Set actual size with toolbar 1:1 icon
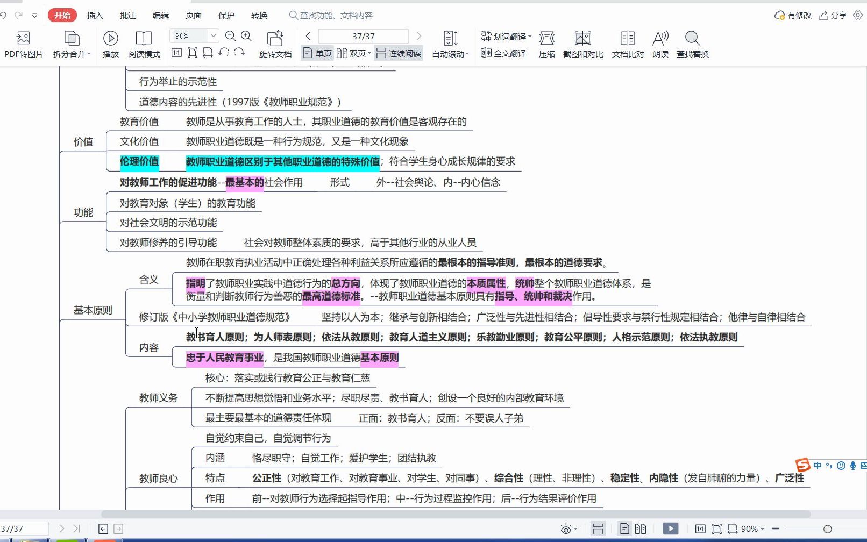 [176, 53]
